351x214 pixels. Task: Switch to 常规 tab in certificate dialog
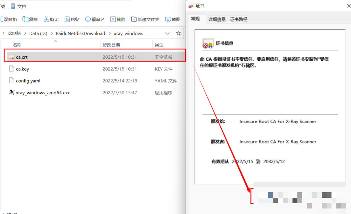click(x=195, y=19)
